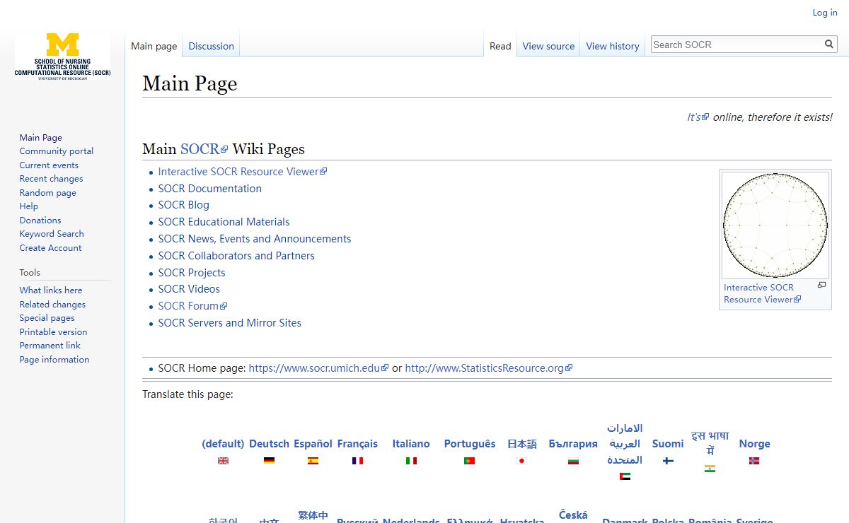This screenshot has height=523, width=849.
Task: Open SOCR Documentation link
Action: [209, 189]
